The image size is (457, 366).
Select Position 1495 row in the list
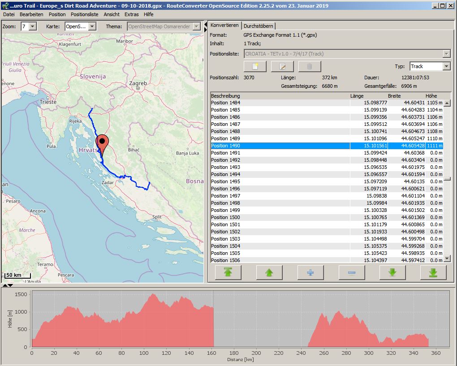pyautogui.click(x=280, y=181)
